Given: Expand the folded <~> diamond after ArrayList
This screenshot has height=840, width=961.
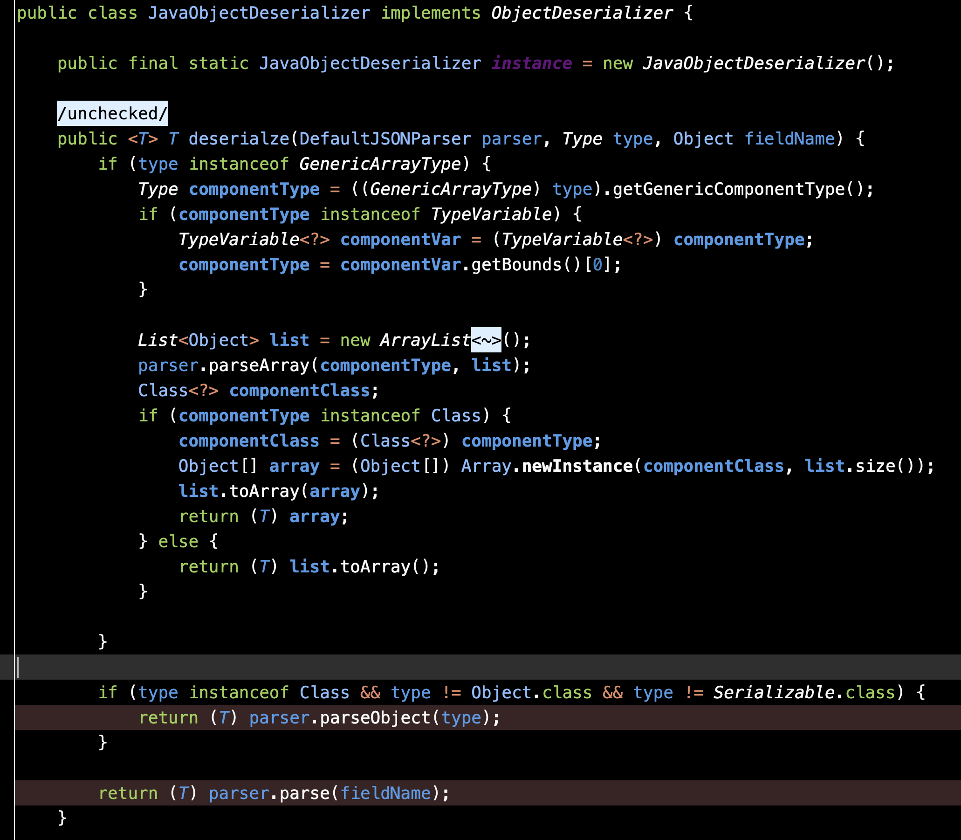Looking at the screenshot, I should click(x=486, y=340).
